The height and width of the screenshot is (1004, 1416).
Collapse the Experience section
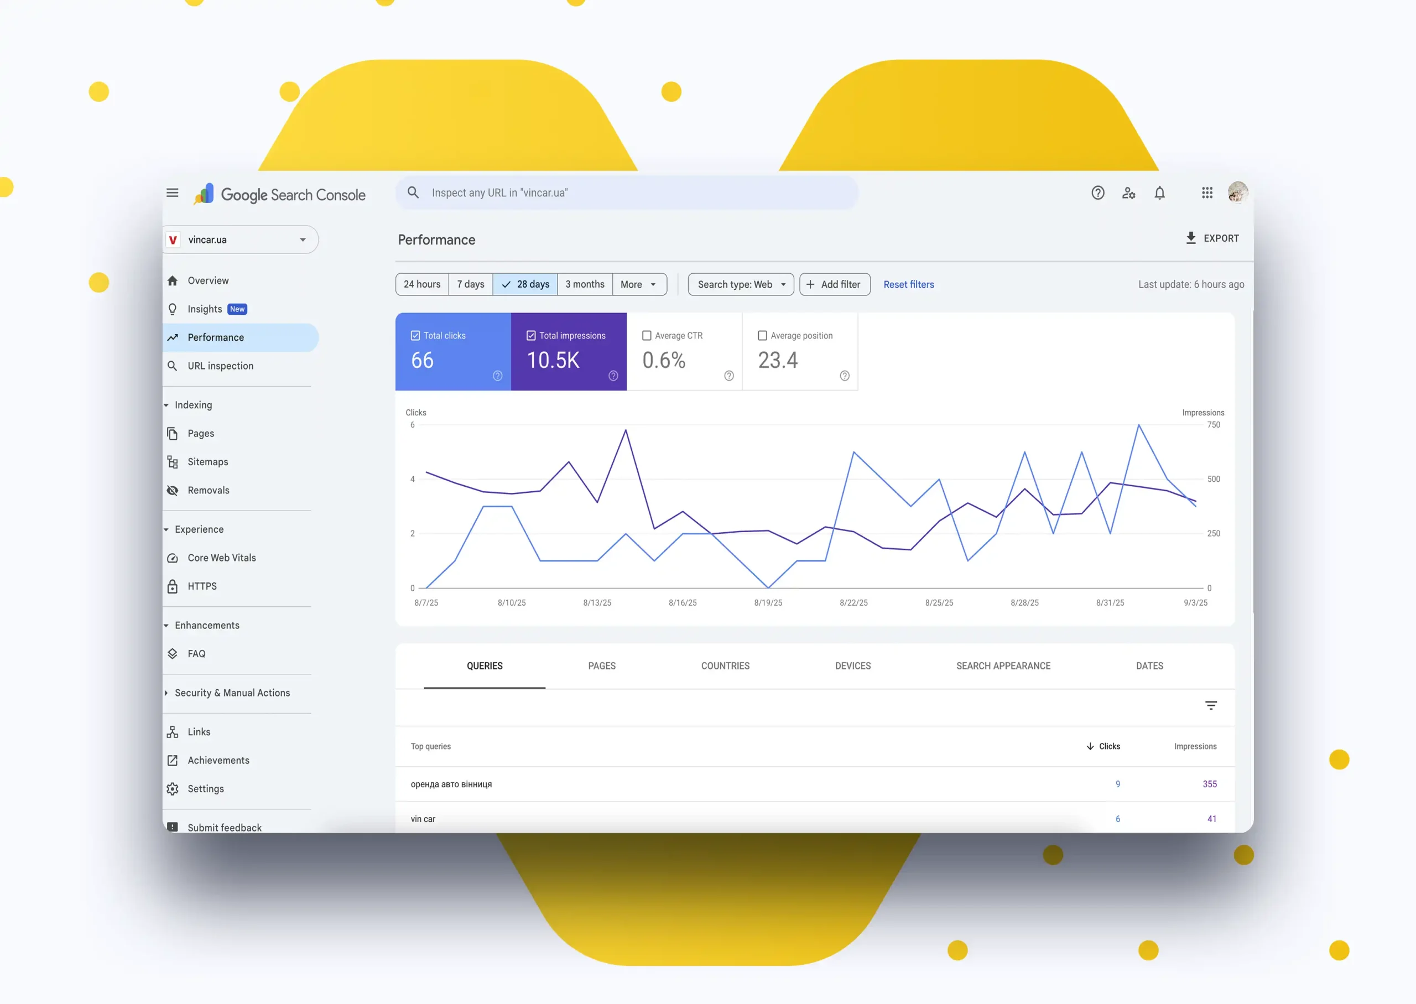click(166, 529)
